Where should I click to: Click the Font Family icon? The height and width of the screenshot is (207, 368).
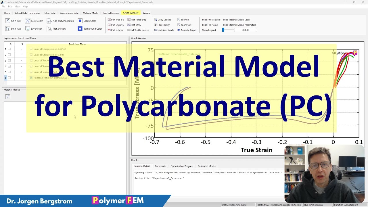point(156,25)
